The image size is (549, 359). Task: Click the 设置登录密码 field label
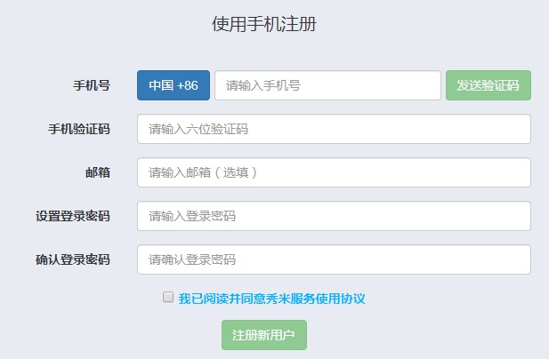(72, 216)
